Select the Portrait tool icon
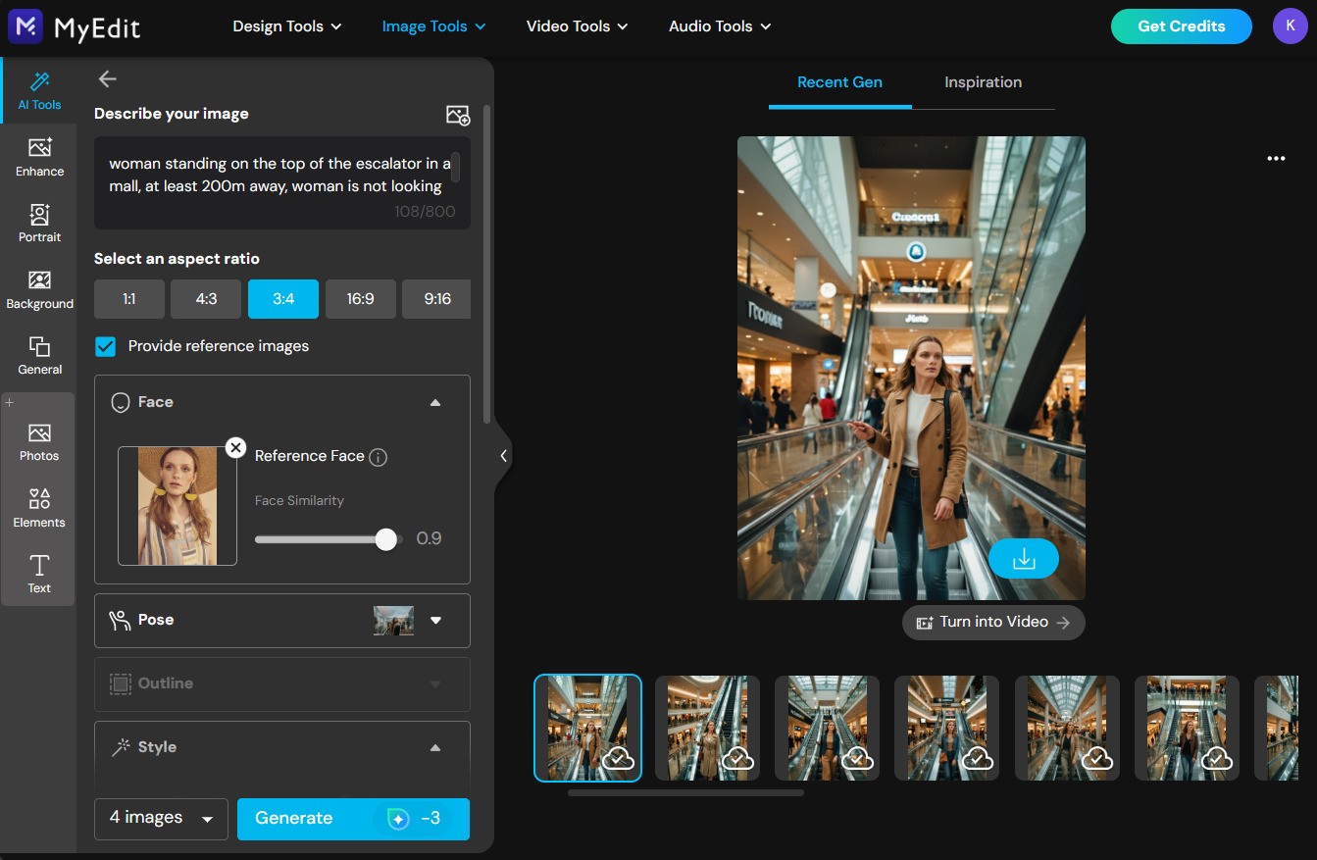This screenshot has width=1317, height=860. click(39, 223)
